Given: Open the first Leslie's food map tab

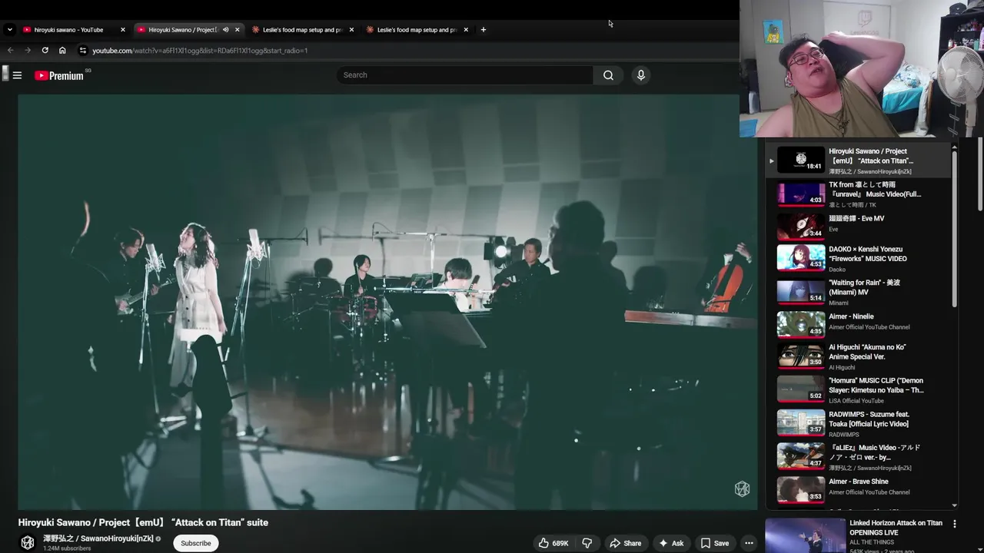Looking at the screenshot, I should coord(303,30).
